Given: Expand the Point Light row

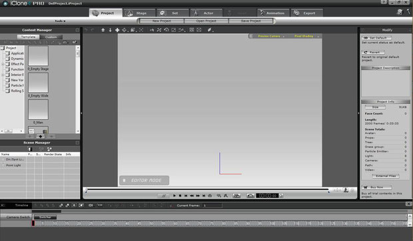Looking at the screenshot, I should [3, 165].
